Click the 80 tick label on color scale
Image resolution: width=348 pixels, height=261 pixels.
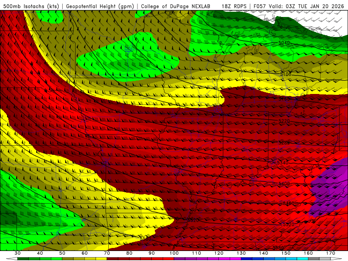129,253
